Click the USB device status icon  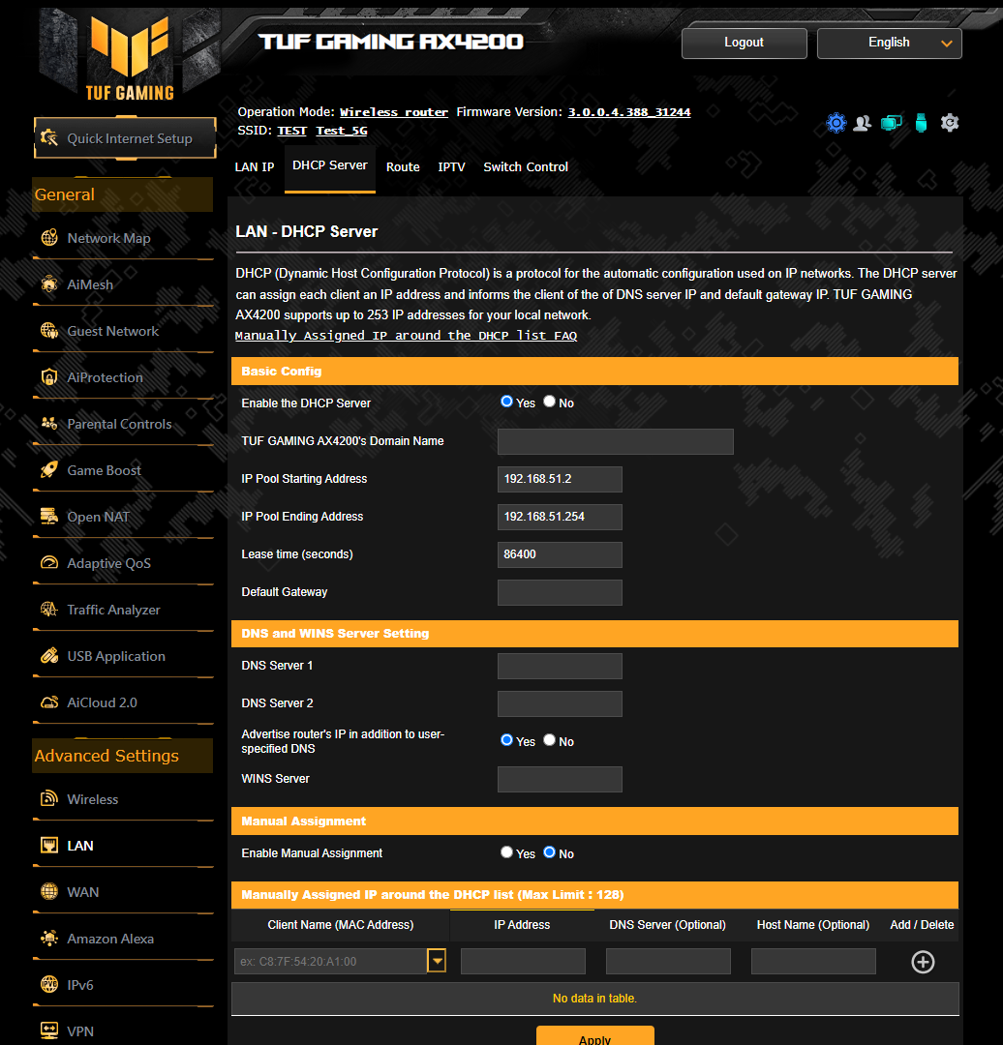pyautogui.click(x=921, y=123)
